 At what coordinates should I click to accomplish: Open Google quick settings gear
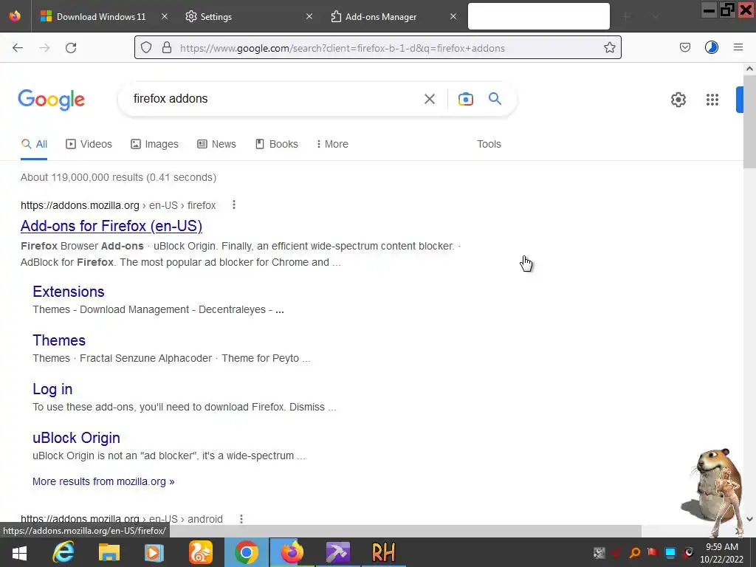click(678, 100)
